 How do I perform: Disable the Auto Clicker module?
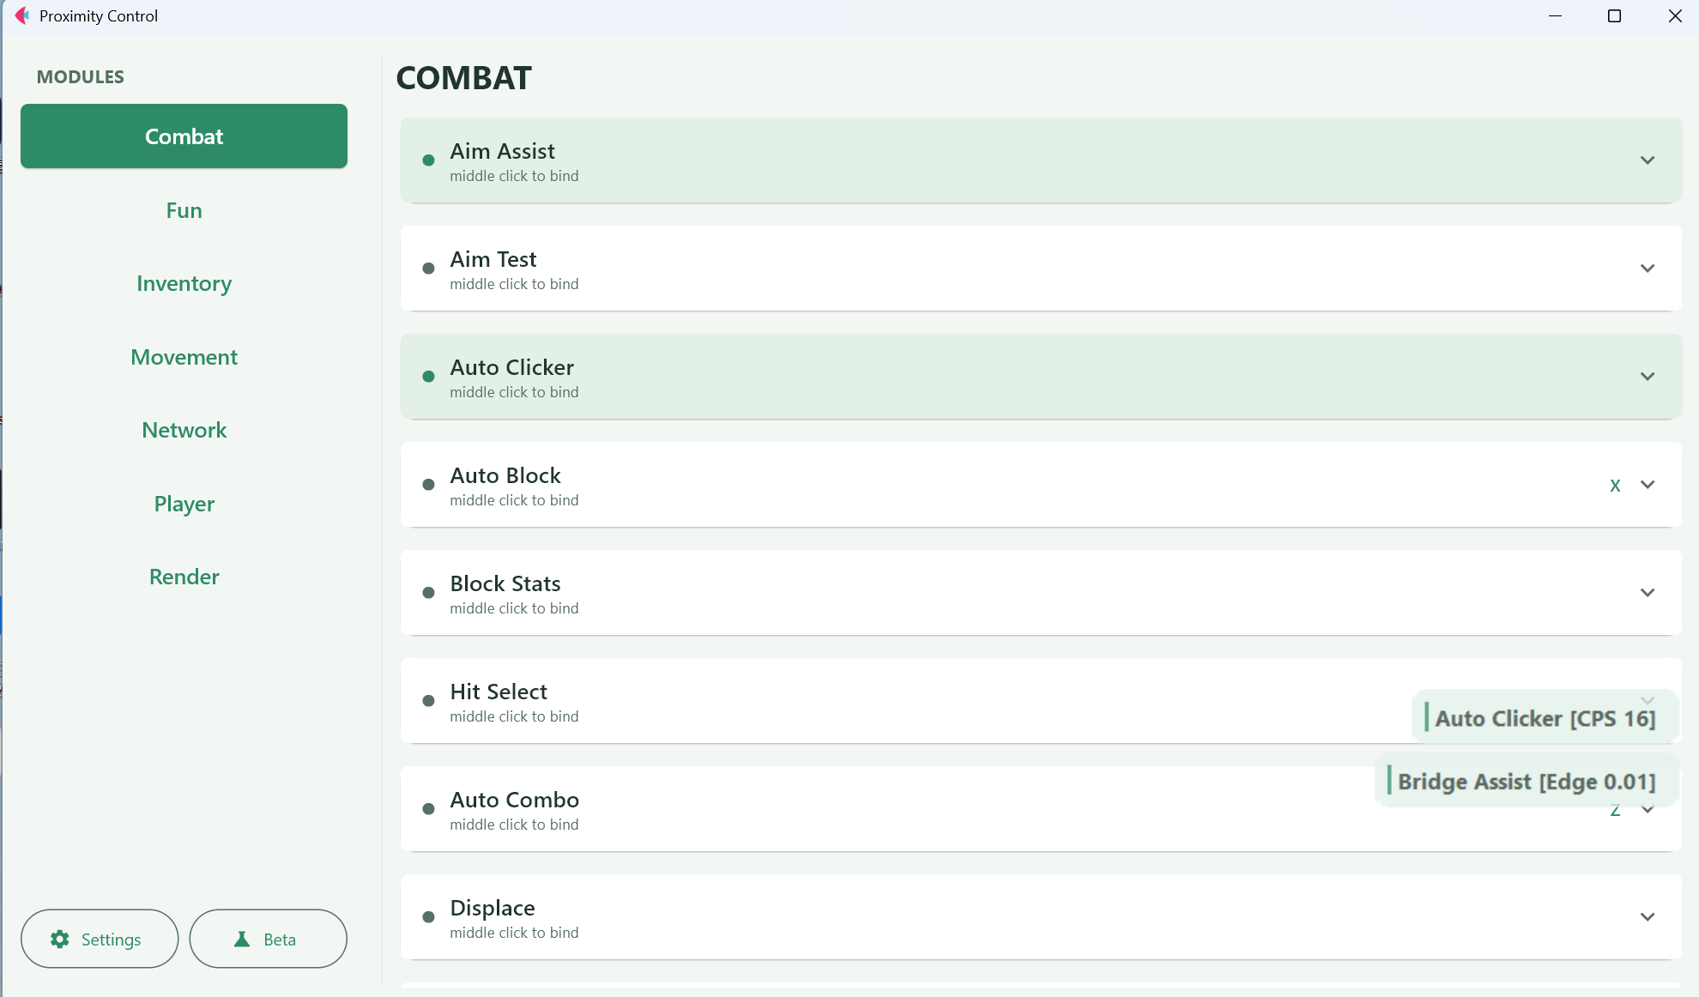(x=1040, y=377)
